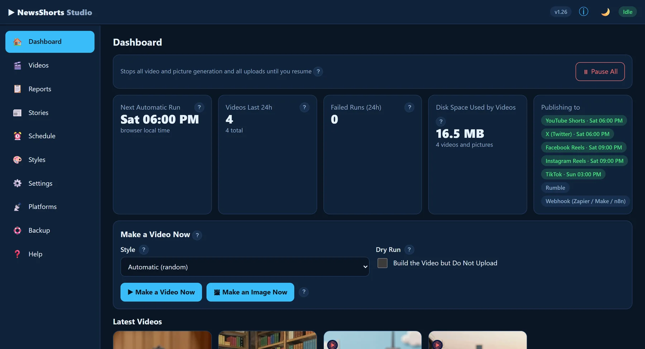Enable Build the Video but Do Not Upload

pyautogui.click(x=382, y=263)
